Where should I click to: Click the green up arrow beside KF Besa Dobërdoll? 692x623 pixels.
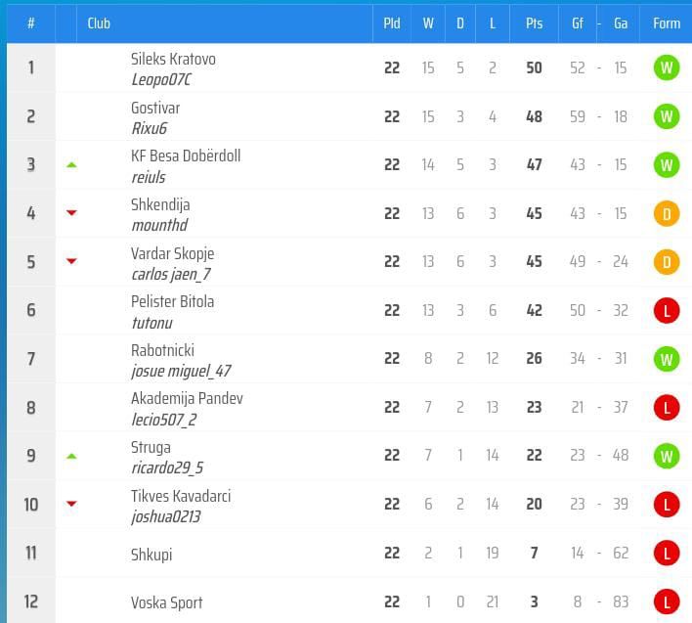click(71, 165)
